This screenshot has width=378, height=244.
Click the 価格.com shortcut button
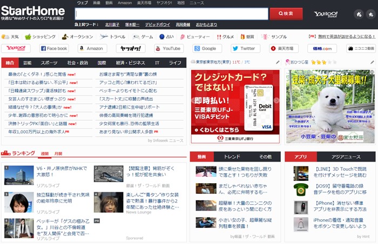pos(322,48)
